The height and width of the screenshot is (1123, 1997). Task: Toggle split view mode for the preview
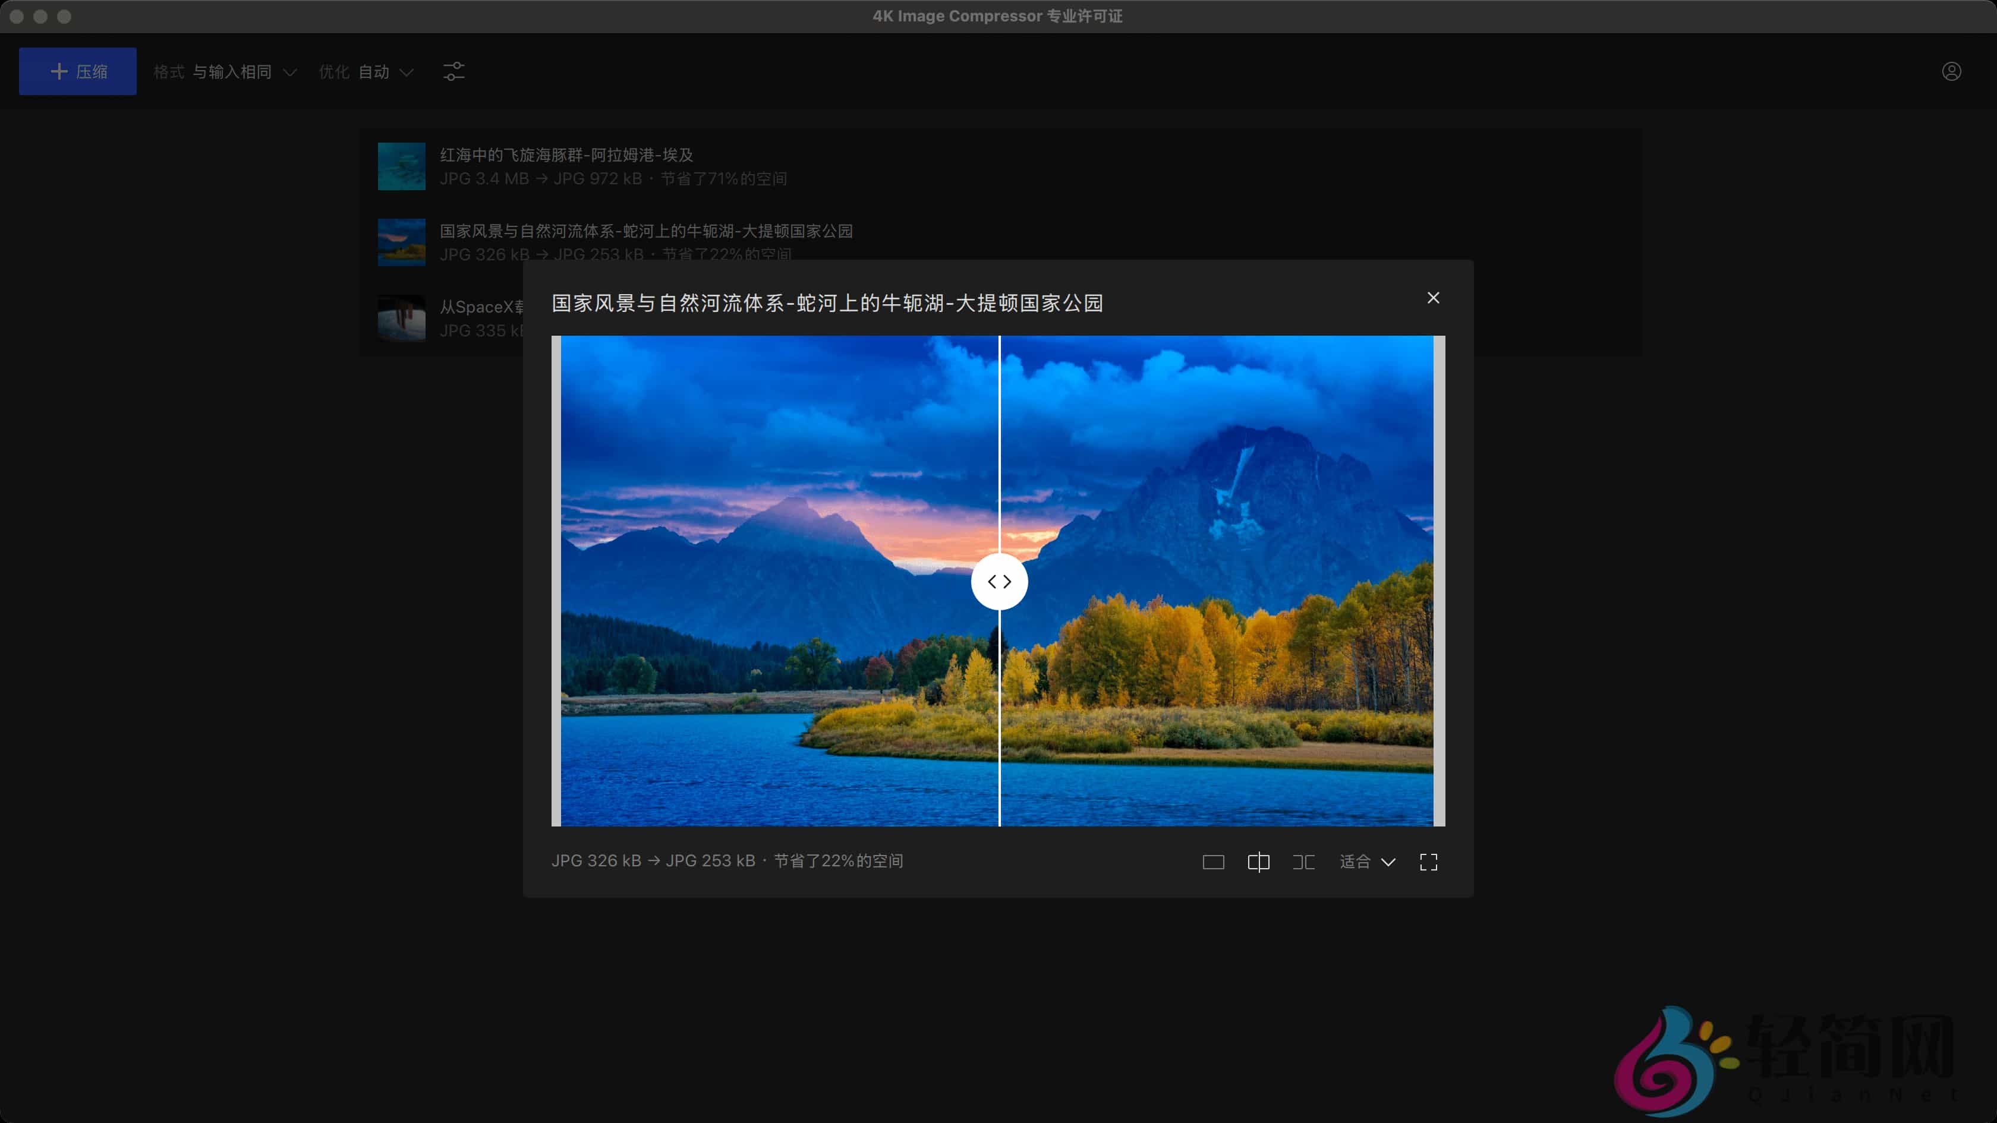(1258, 862)
